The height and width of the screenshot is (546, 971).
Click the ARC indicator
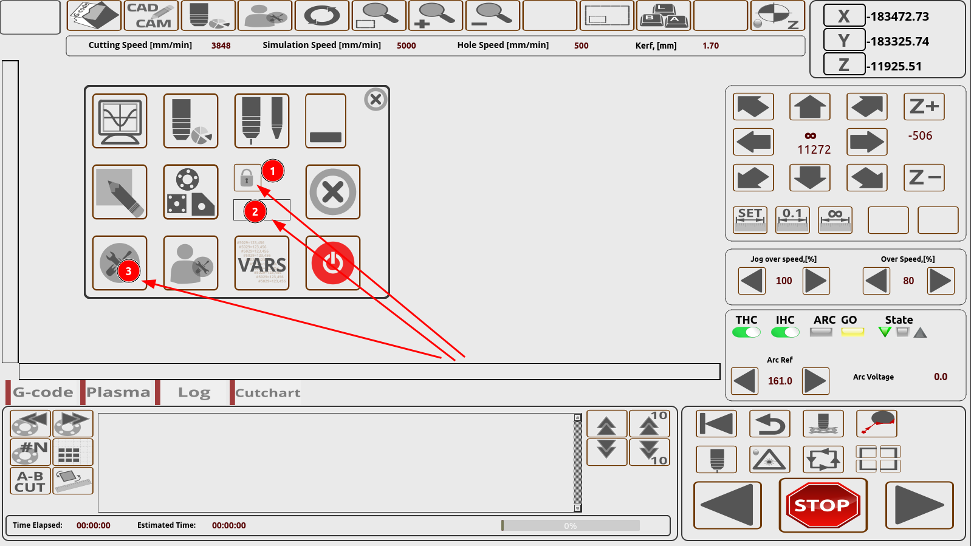click(821, 332)
